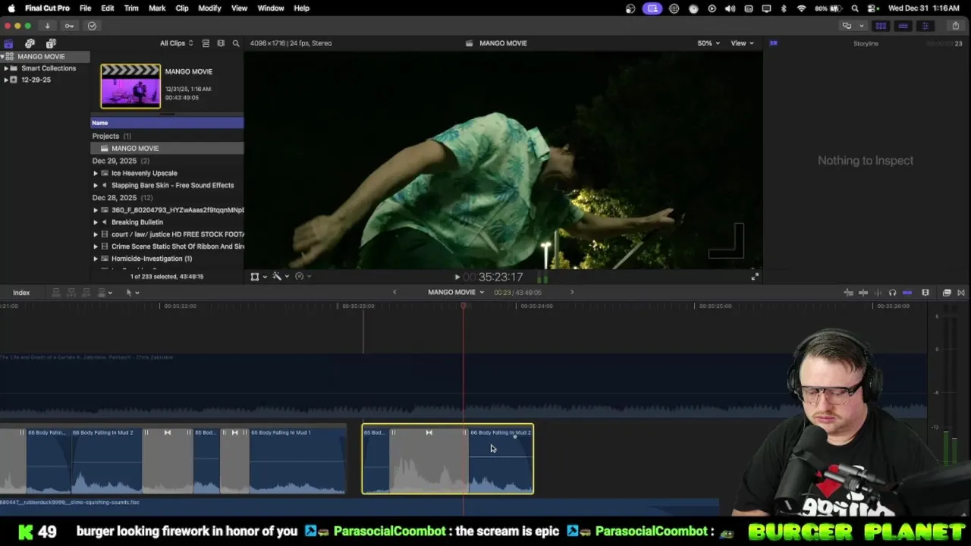Play the viewer from the playhead

457,278
